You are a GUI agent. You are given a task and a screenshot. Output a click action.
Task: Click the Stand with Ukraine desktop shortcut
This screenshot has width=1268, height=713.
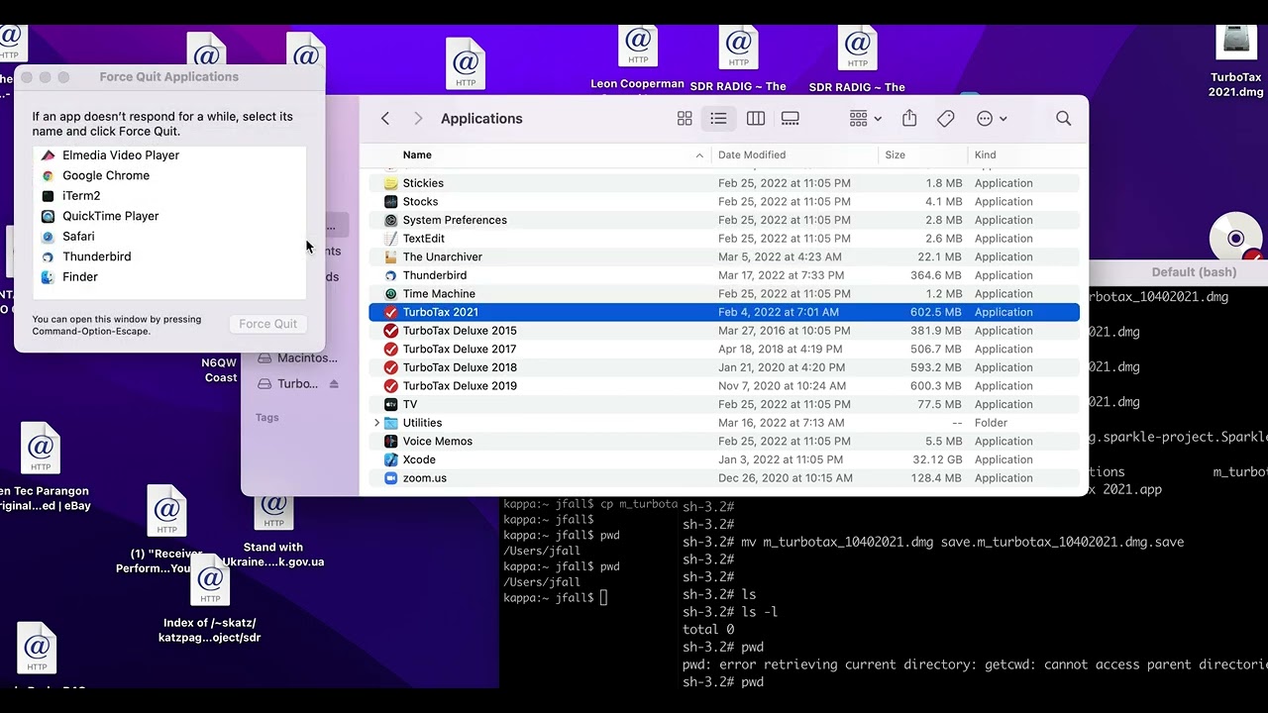pyautogui.click(x=273, y=533)
